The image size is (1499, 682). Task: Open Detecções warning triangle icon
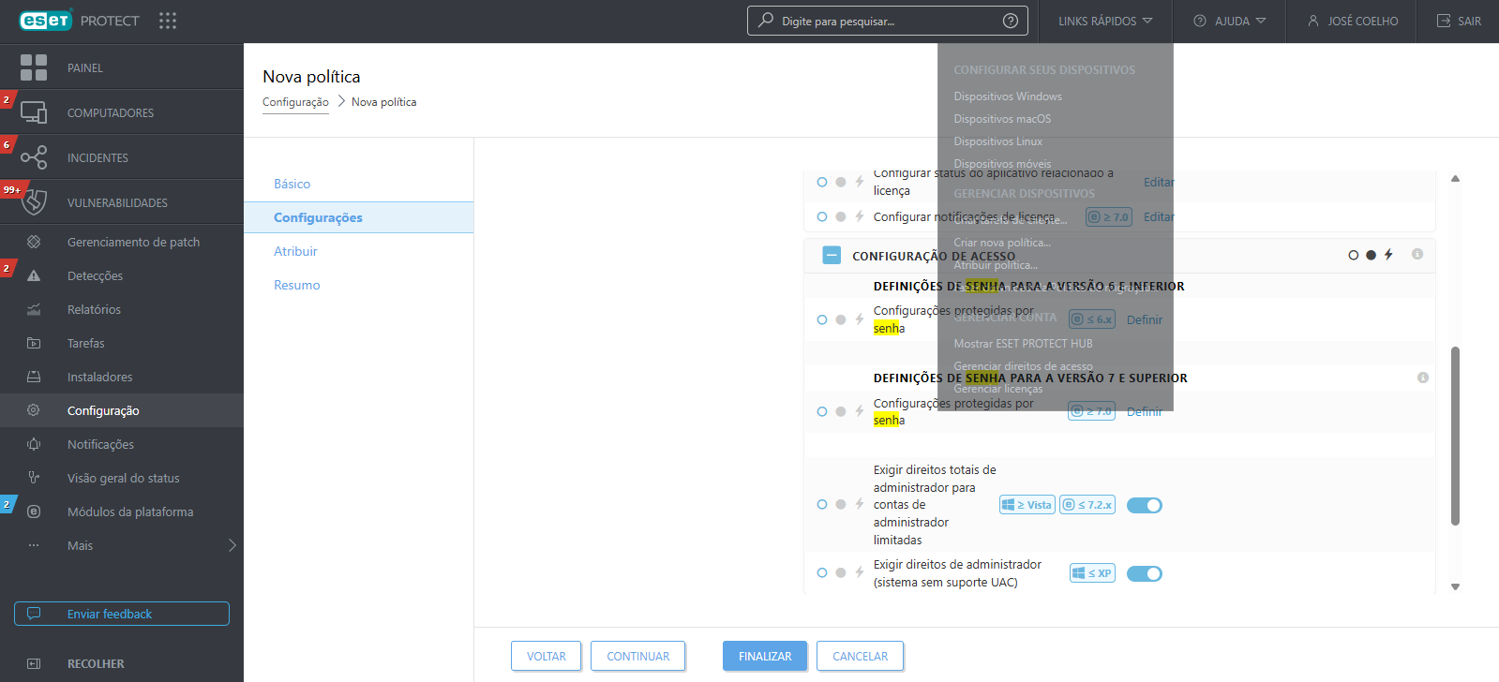coord(34,275)
